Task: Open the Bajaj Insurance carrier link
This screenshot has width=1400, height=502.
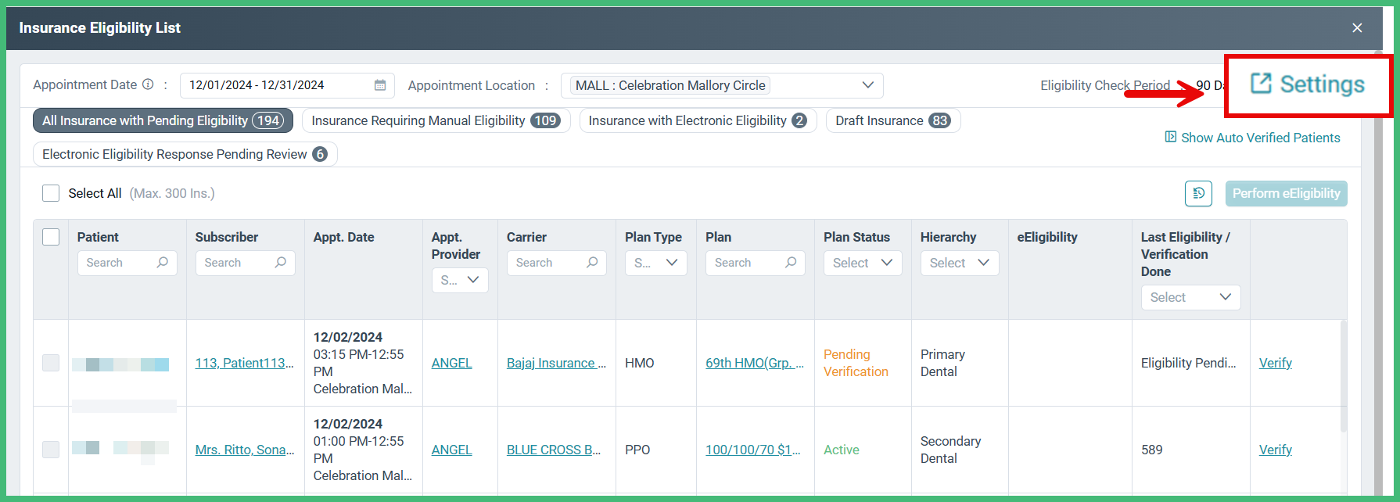Action: 556,363
